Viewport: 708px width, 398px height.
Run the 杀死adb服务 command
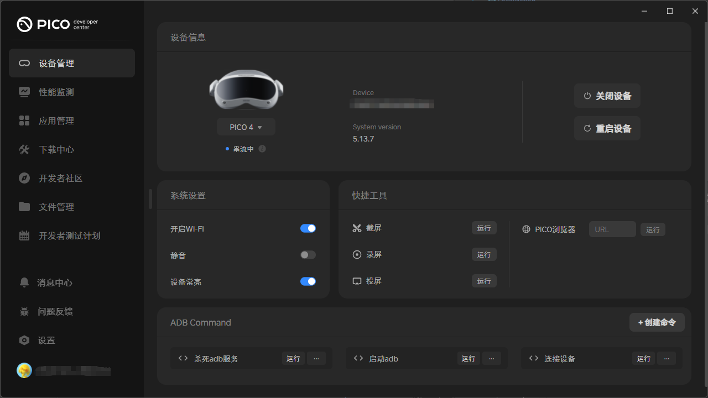point(293,359)
